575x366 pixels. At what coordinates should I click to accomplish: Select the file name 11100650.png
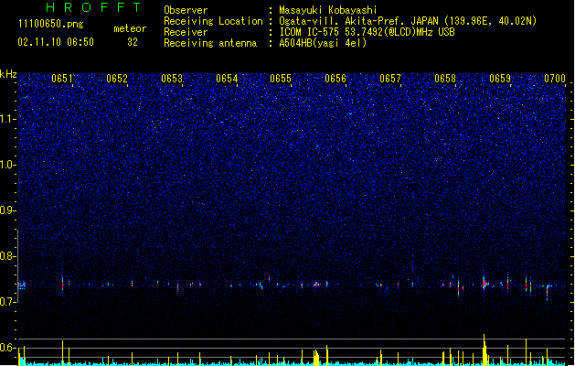click(x=51, y=24)
